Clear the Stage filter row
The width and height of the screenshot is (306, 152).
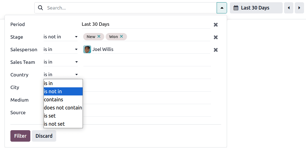[x=216, y=37]
